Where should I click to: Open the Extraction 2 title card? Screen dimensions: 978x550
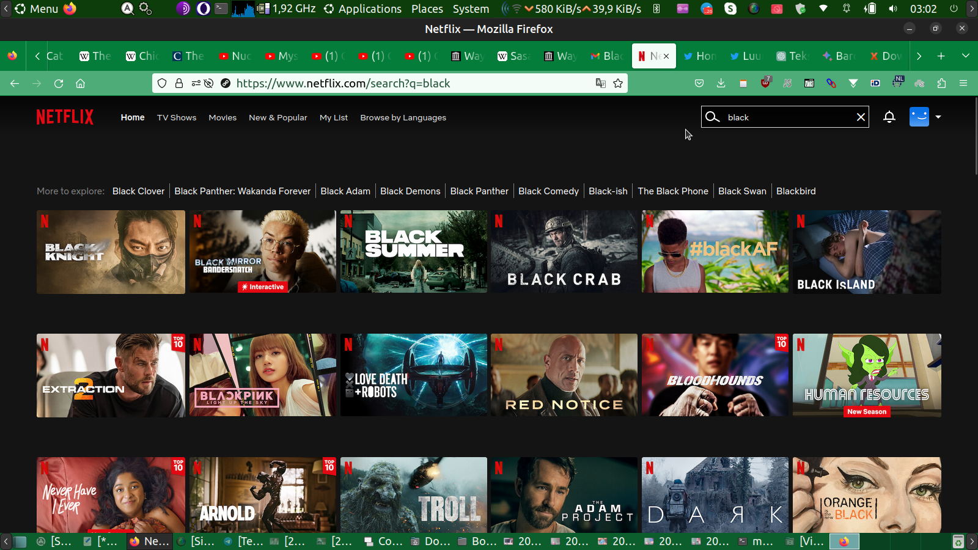click(111, 375)
